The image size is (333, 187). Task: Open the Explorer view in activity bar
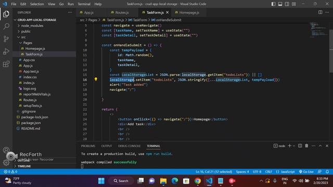coord(6,14)
